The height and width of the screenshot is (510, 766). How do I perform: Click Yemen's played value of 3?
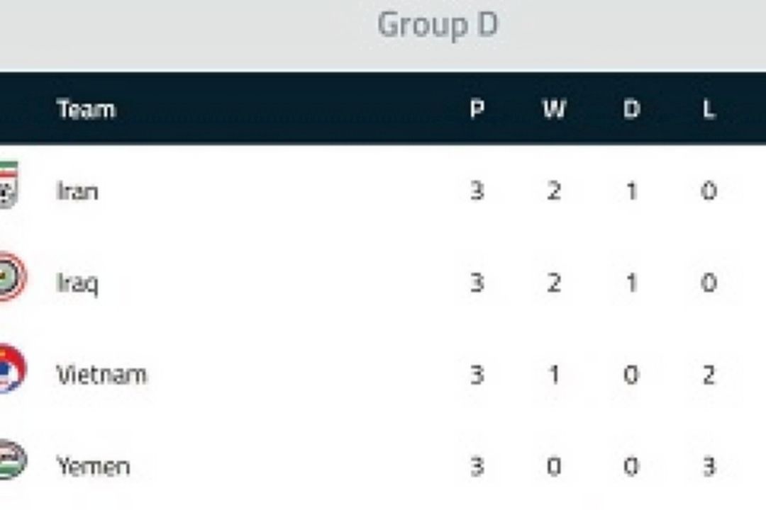(477, 466)
